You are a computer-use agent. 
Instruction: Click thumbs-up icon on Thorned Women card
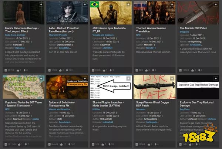pyautogui.click(x=147, y=70)
